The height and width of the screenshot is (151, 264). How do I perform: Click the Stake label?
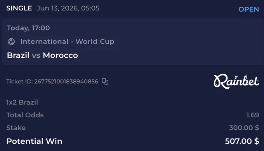click(16, 128)
